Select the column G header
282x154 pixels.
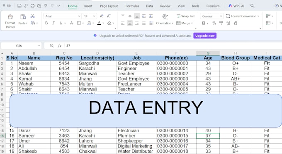(x=208, y=53)
